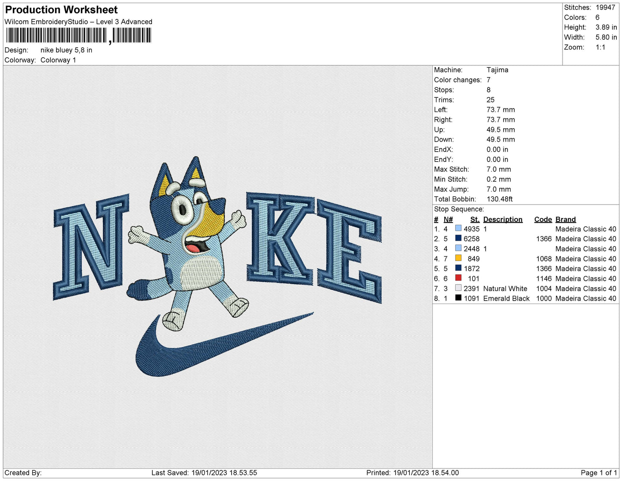Click the Emerald Black color swatch
The width and height of the screenshot is (622, 481).
[x=458, y=298]
